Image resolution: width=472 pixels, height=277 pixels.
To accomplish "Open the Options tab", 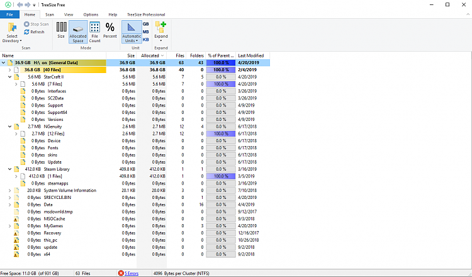I will click(x=91, y=14).
